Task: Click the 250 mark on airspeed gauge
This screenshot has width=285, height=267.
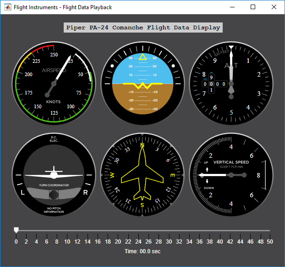Action: coord(54,55)
